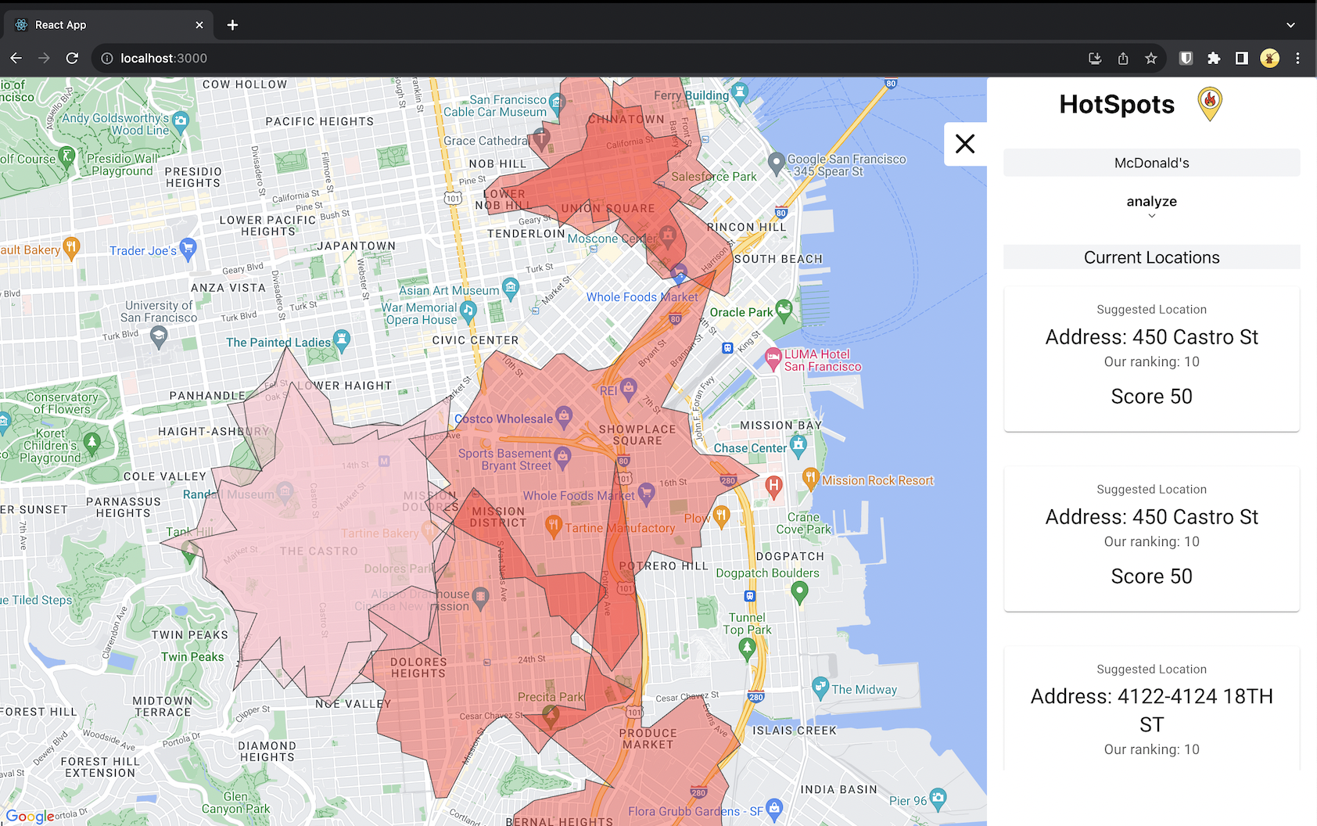1317x826 pixels.
Task: Open the install app icon in address bar
Action: 1095,58
